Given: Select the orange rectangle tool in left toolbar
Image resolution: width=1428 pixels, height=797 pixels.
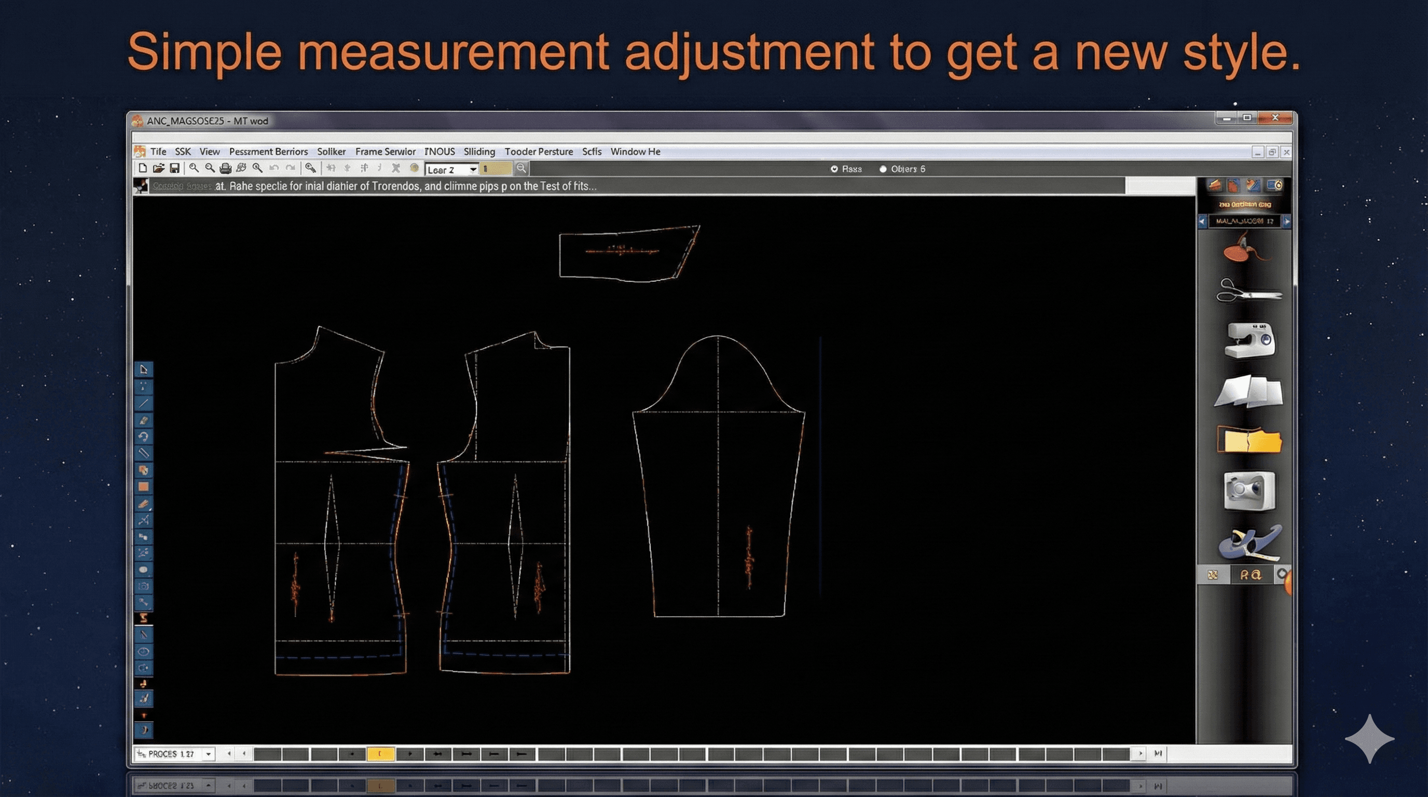Looking at the screenshot, I should [x=144, y=487].
